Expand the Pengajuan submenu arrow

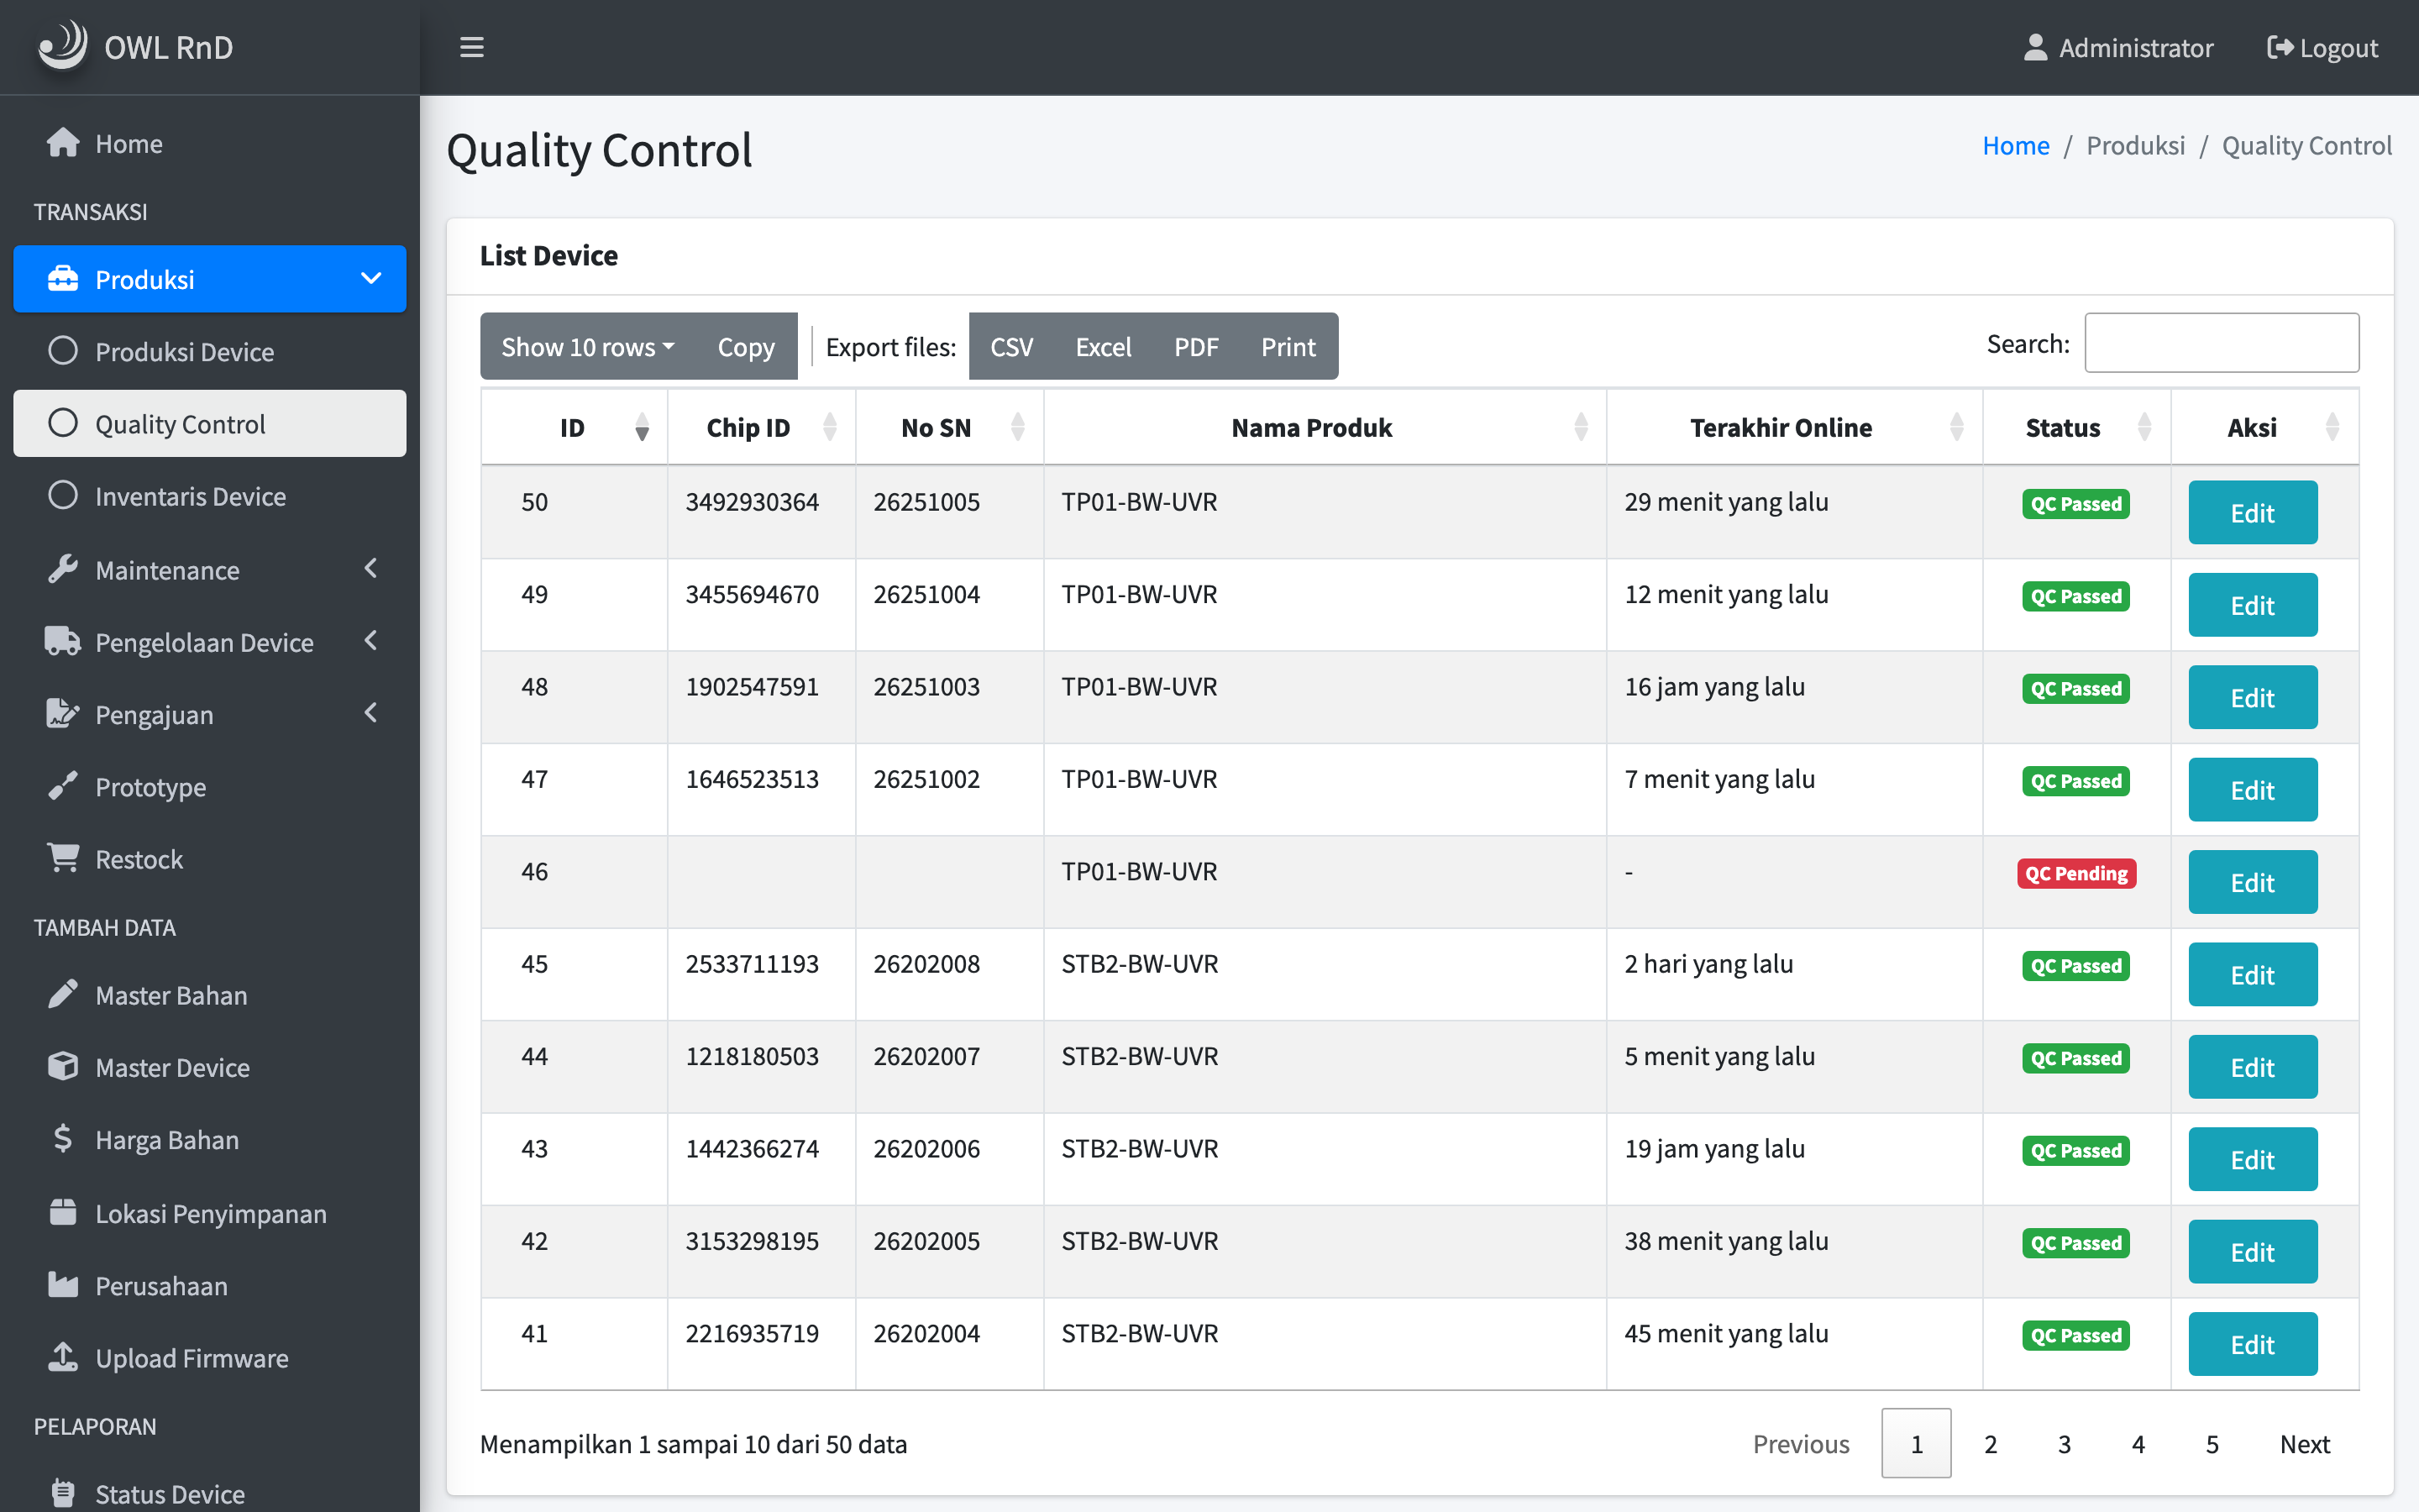(x=371, y=712)
